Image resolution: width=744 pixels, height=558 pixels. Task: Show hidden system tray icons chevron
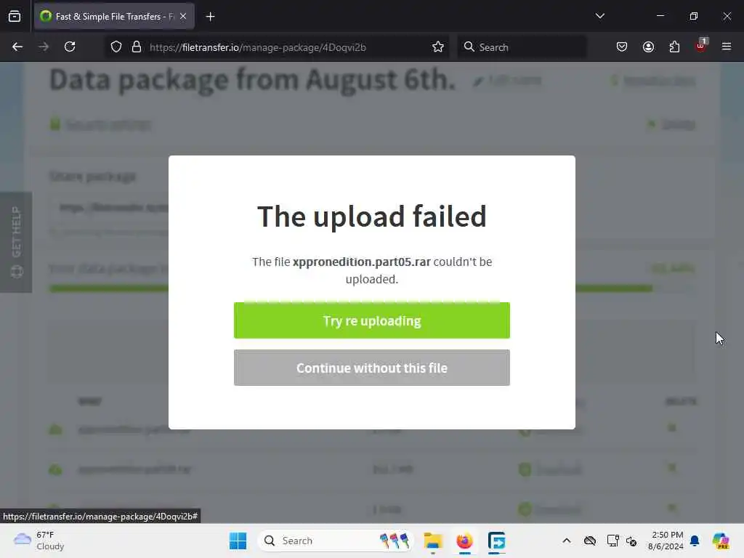click(567, 541)
